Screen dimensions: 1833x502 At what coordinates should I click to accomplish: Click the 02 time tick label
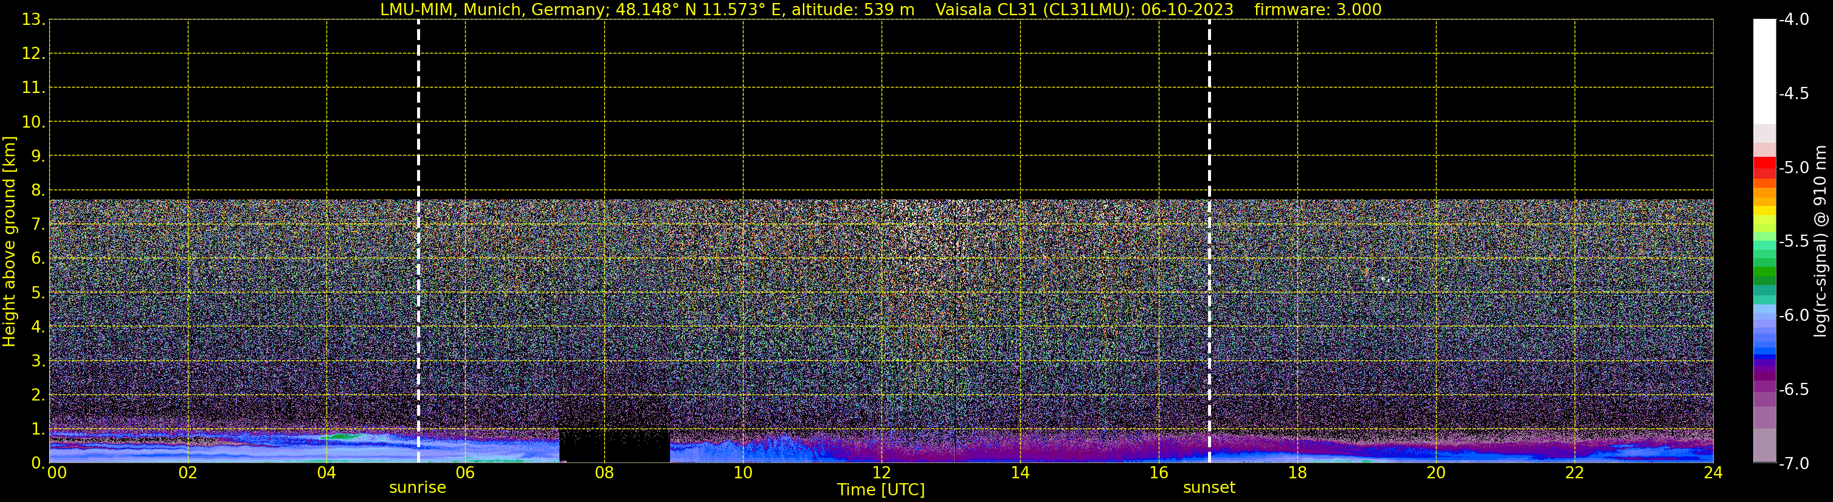(x=188, y=473)
